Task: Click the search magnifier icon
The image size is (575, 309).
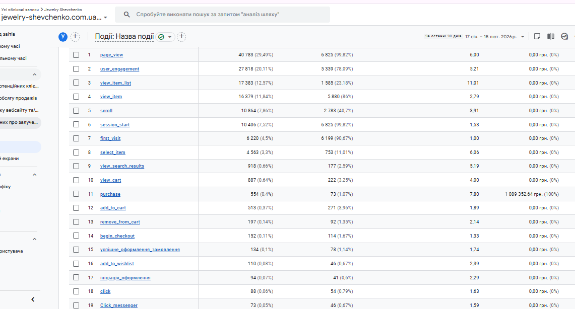Action: click(127, 15)
